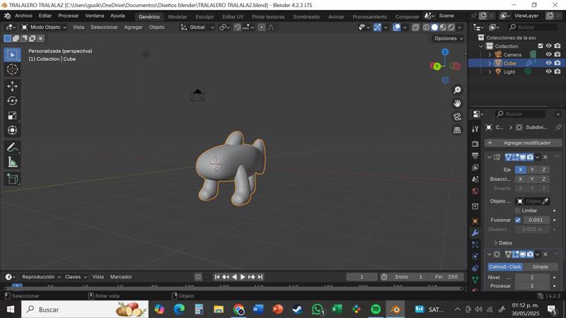
Task: Expand the Datos section in Mirror modifier
Action: [x=503, y=243]
